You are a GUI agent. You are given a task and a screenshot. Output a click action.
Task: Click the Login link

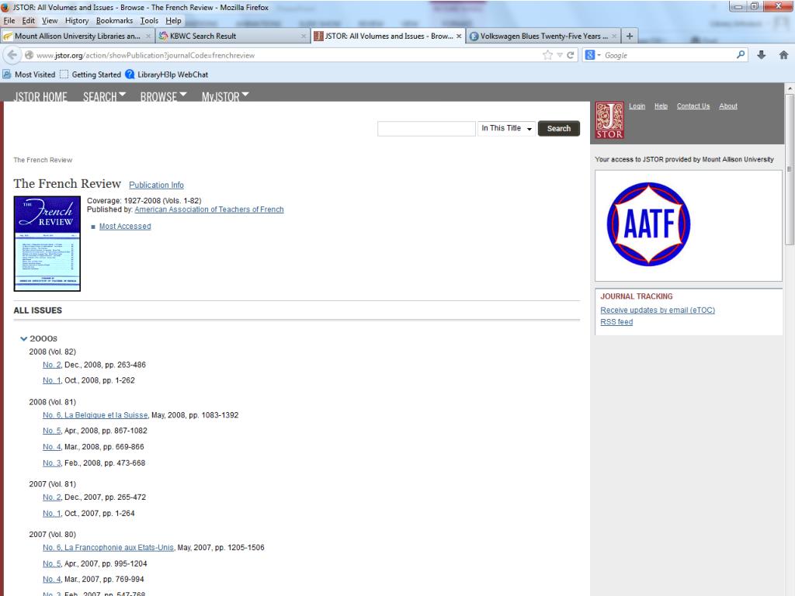[637, 106]
